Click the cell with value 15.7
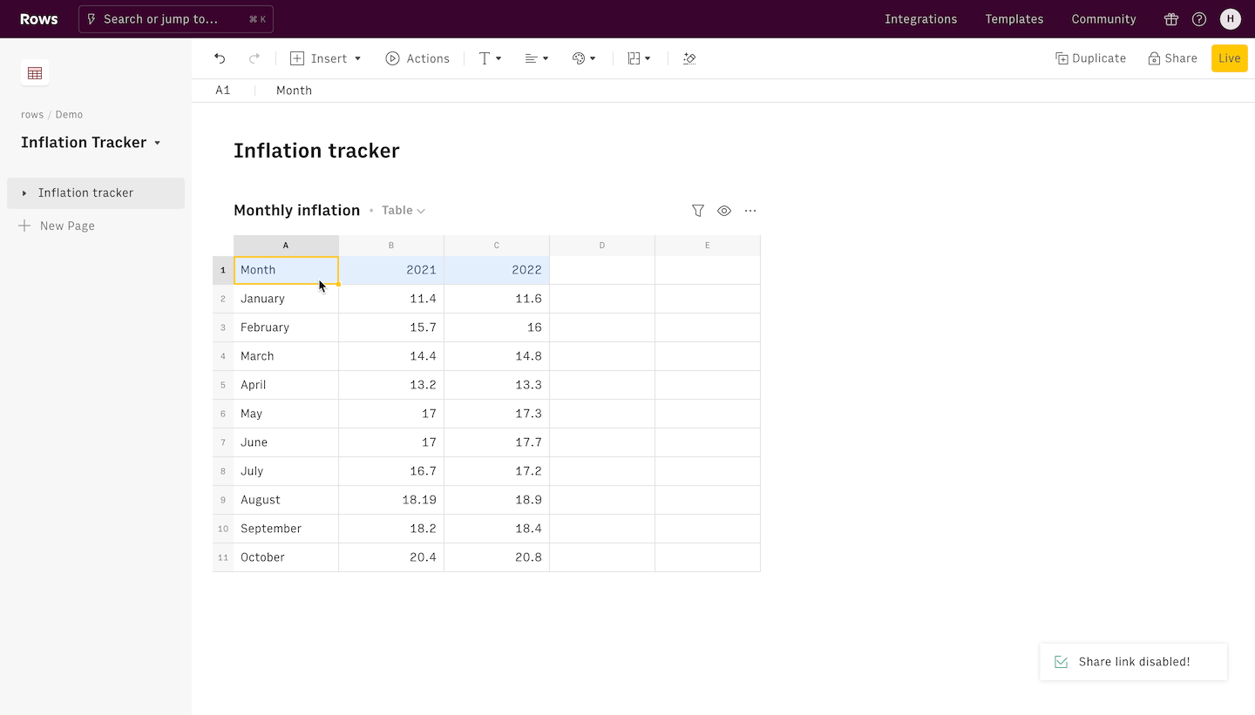This screenshot has height=715, width=1255. pyautogui.click(x=391, y=327)
